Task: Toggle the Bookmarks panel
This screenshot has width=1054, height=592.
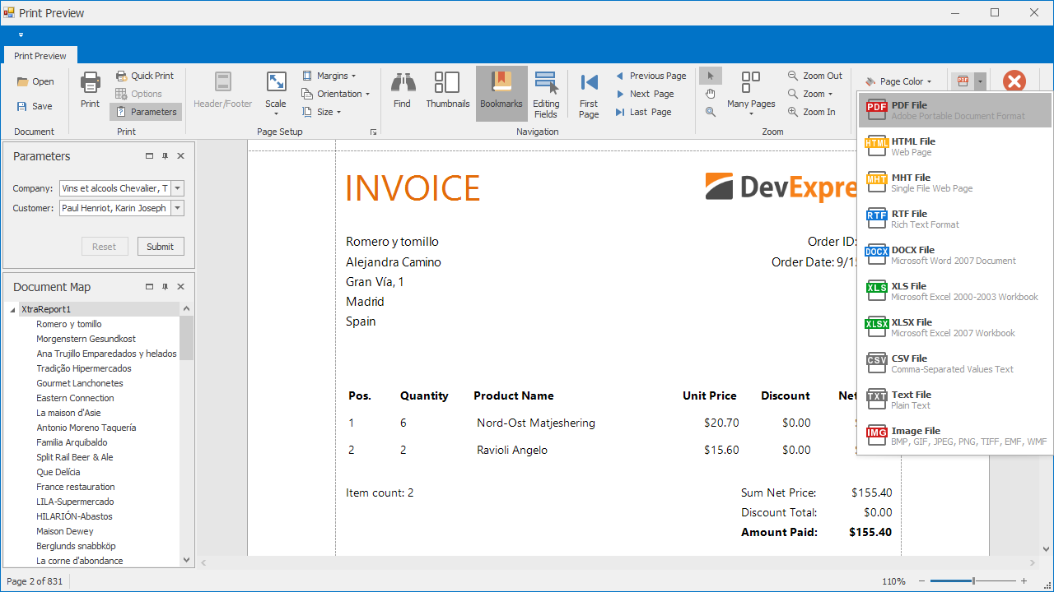Action: click(501, 90)
